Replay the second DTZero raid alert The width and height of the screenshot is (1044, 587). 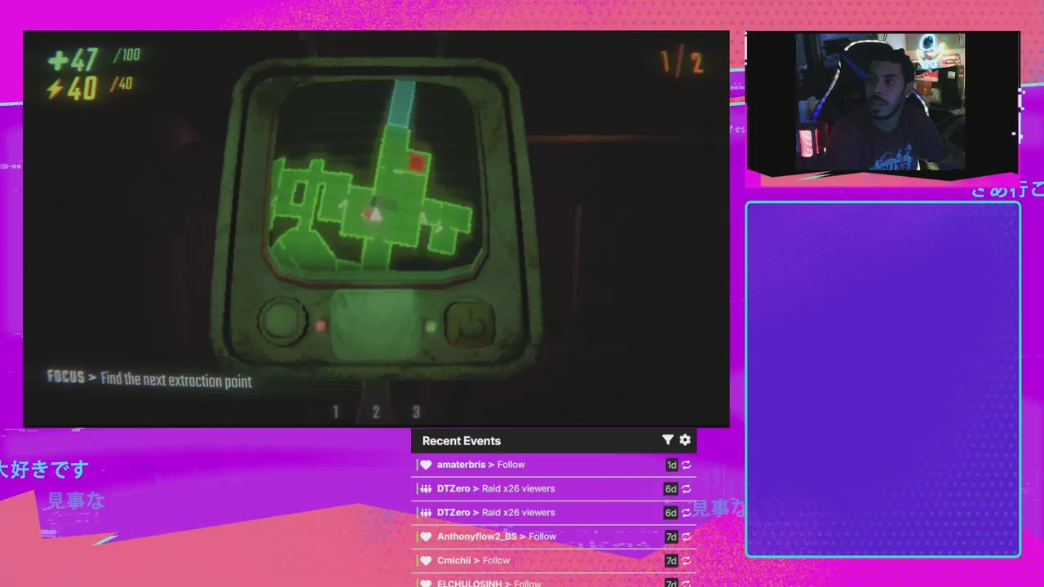point(687,513)
